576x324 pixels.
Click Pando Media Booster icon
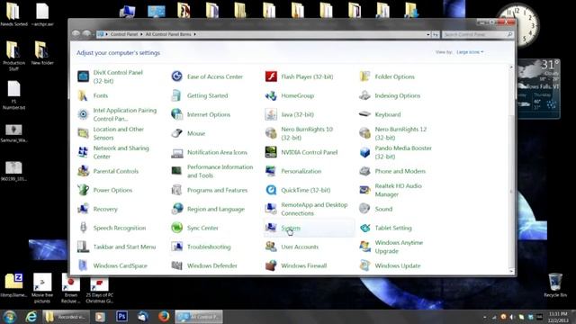364,152
